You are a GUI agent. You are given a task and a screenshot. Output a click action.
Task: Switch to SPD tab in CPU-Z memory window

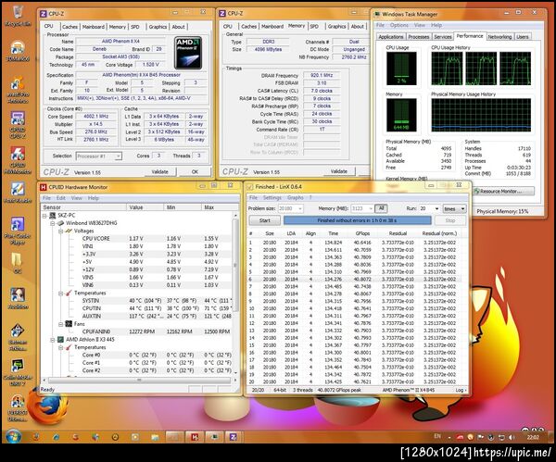click(x=314, y=27)
